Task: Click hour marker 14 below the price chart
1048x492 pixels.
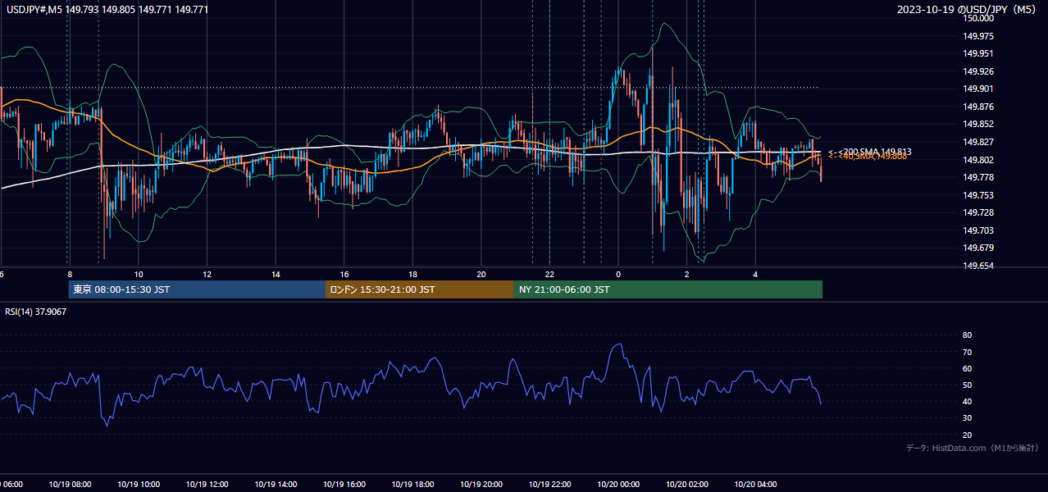Action: (276, 274)
